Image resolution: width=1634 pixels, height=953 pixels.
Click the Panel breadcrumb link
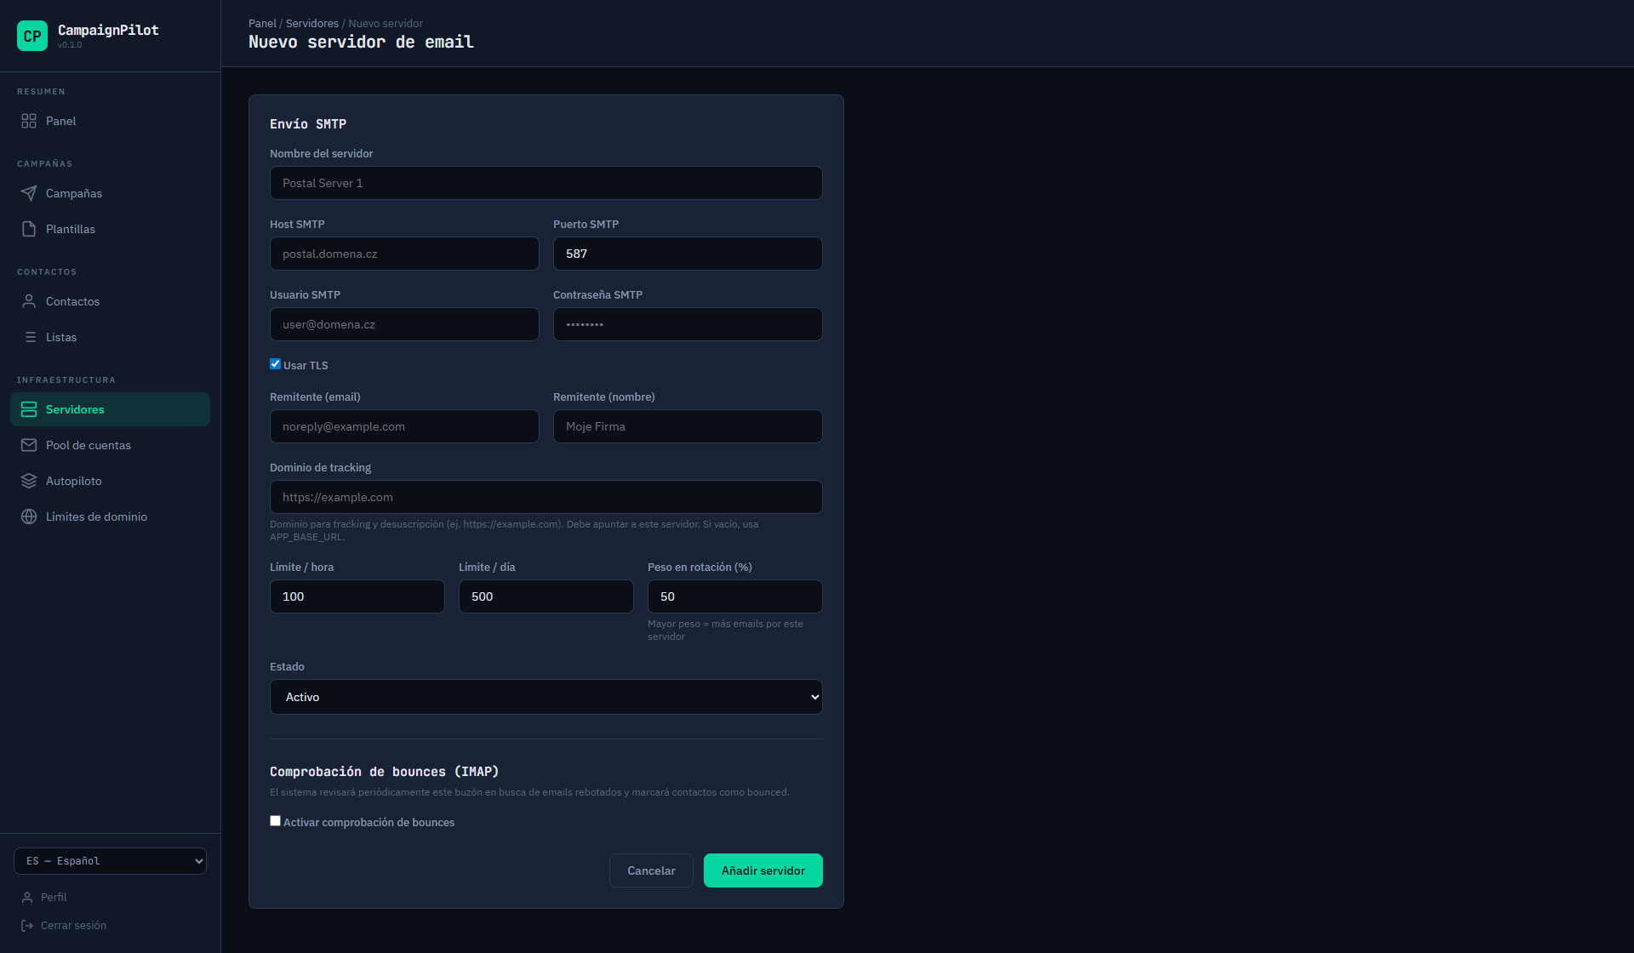point(262,23)
